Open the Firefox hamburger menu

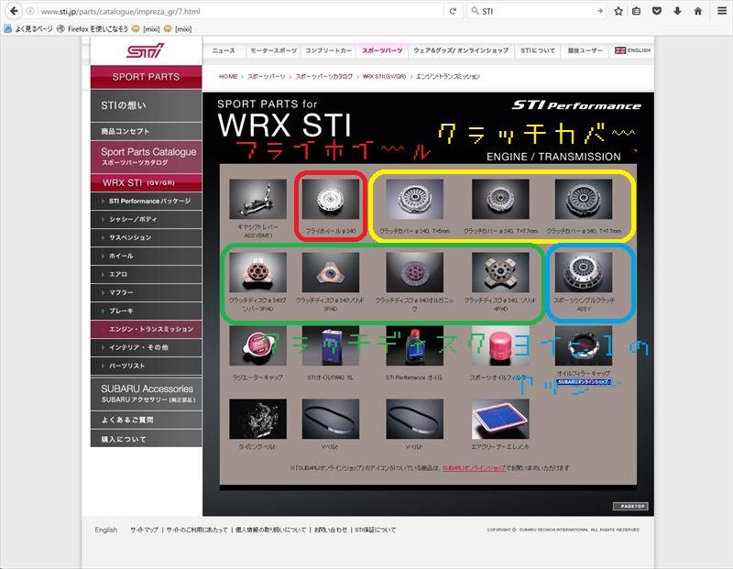pos(722,11)
